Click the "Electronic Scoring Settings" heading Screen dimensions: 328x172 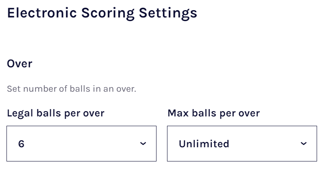(102, 13)
